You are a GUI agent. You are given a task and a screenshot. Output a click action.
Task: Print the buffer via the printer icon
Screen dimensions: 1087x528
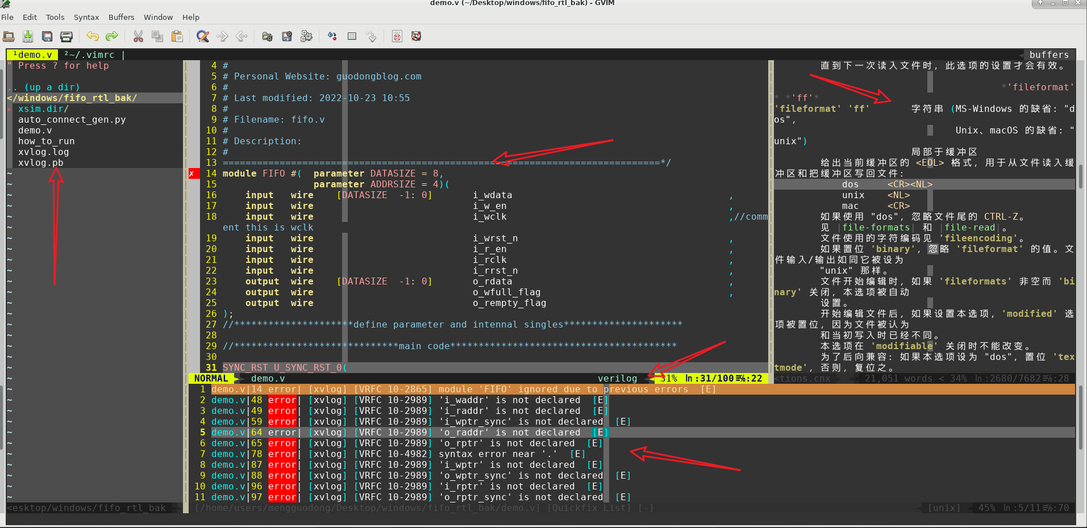coord(66,36)
